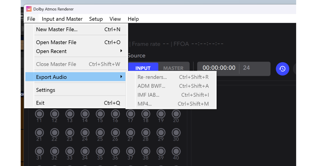Select channel 17 meter indicator
This screenshot has height=166, width=317.
click(130, 114)
